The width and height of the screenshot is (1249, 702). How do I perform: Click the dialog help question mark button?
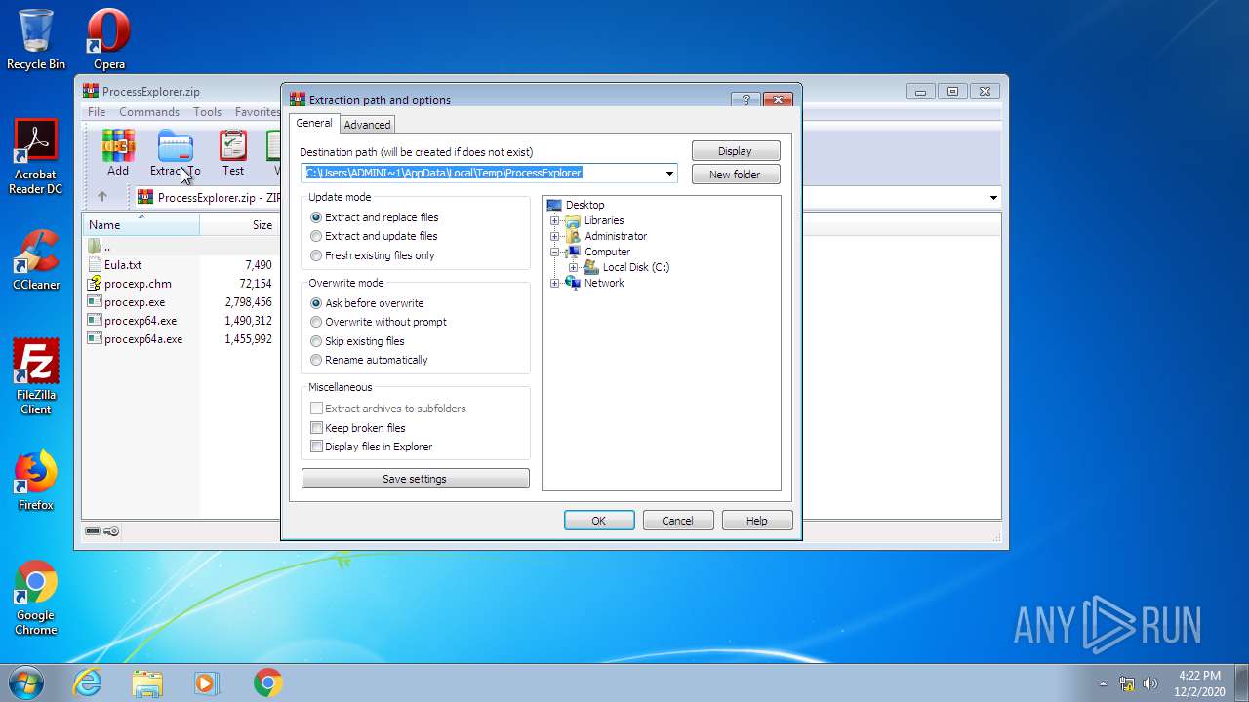click(745, 99)
